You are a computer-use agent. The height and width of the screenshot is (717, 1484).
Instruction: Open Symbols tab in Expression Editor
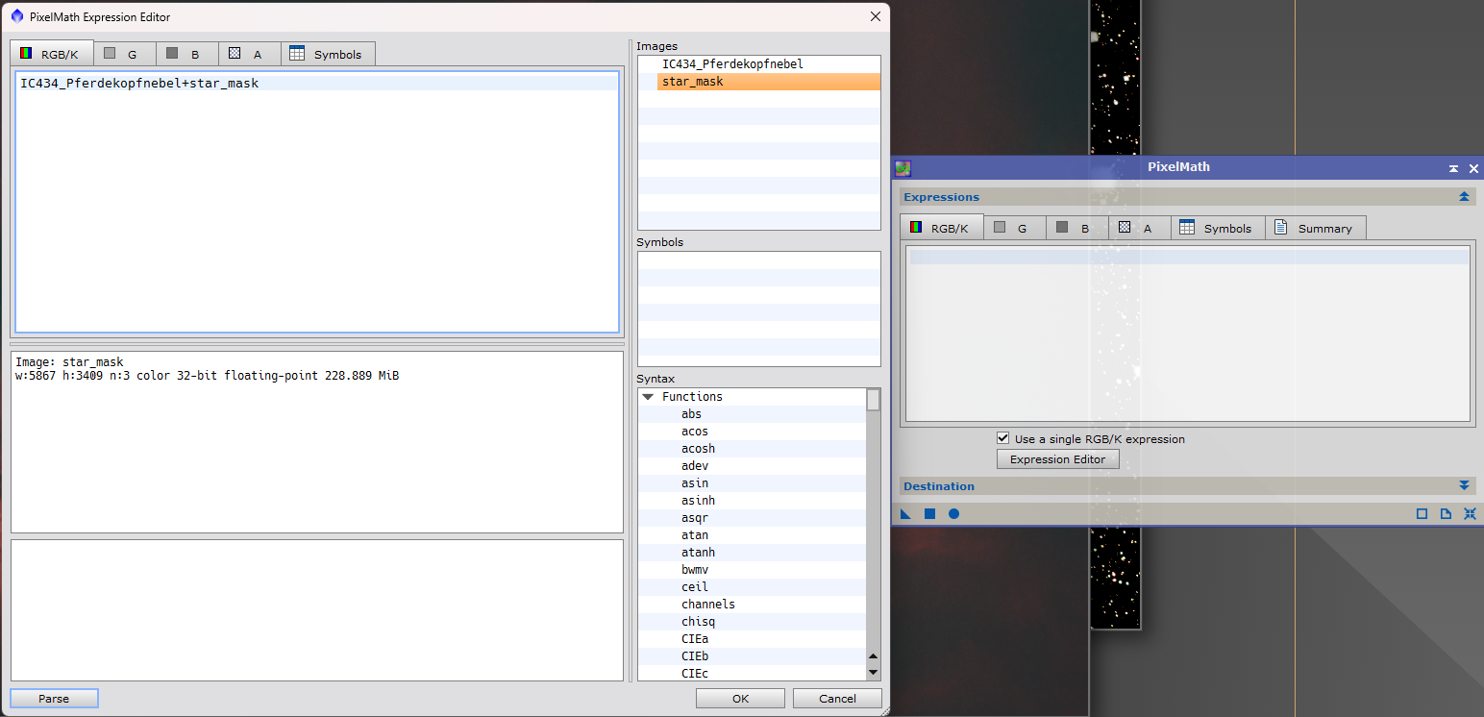pos(326,55)
